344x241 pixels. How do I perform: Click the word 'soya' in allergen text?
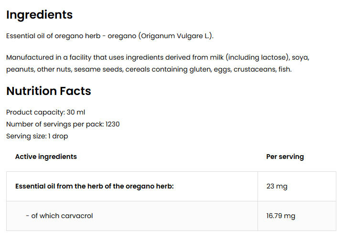(301, 57)
